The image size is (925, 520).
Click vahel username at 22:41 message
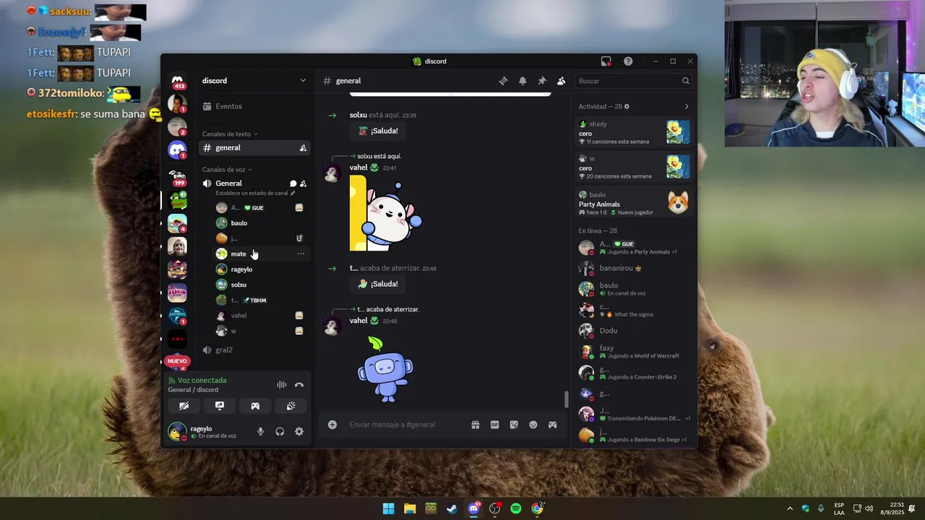pos(358,168)
